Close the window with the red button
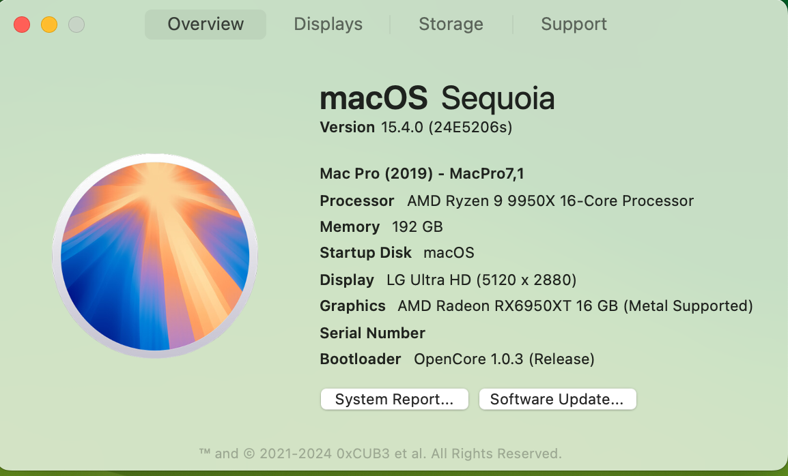Screen dimensions: 788x476 pyautogui.click(x=22, y=25)
